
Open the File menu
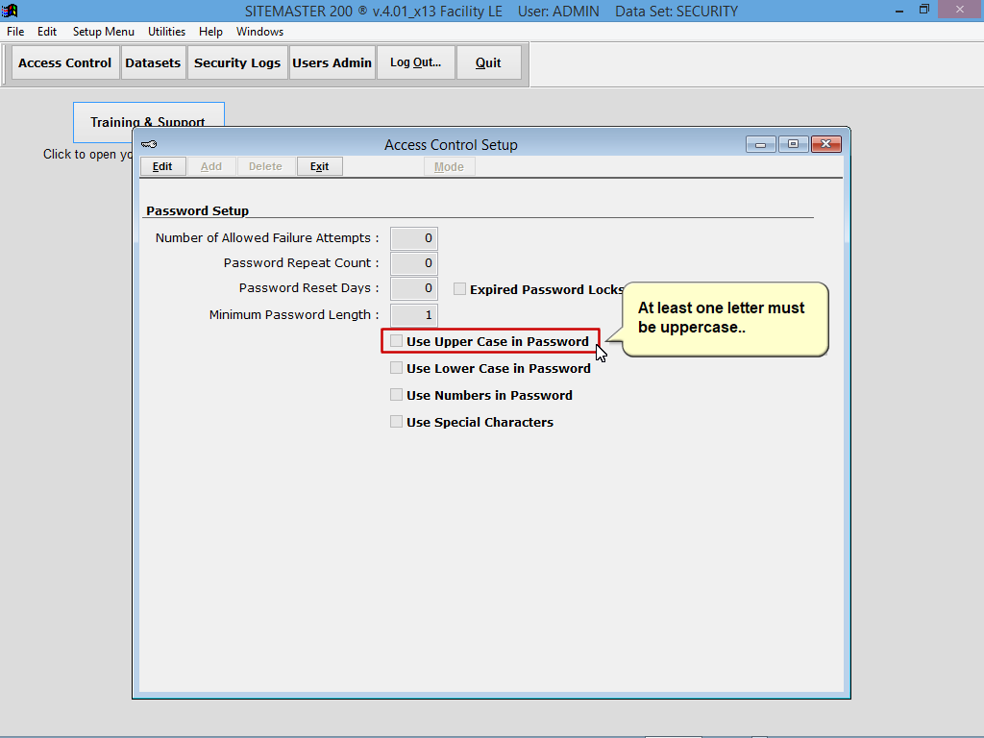[x=15, y=32]
